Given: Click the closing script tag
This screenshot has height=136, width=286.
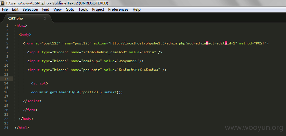Looking at the screenshot, I should [32, 101].
